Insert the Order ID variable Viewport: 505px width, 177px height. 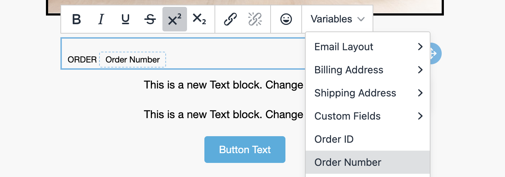(368, 139)
